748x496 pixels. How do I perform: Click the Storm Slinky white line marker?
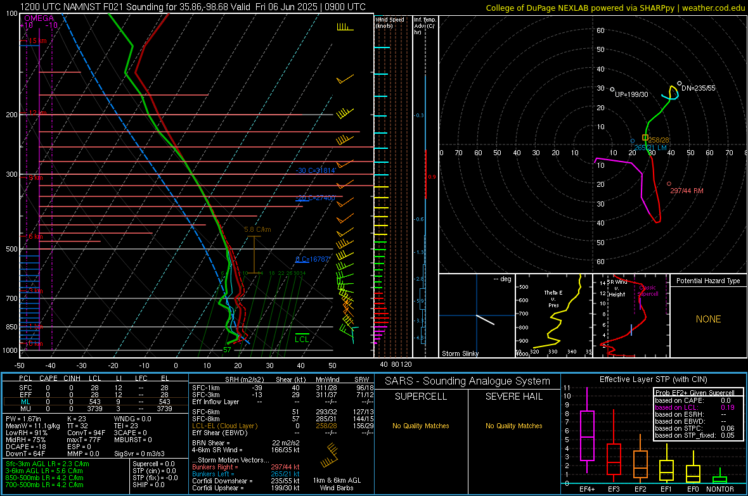[x=485, y=319]
